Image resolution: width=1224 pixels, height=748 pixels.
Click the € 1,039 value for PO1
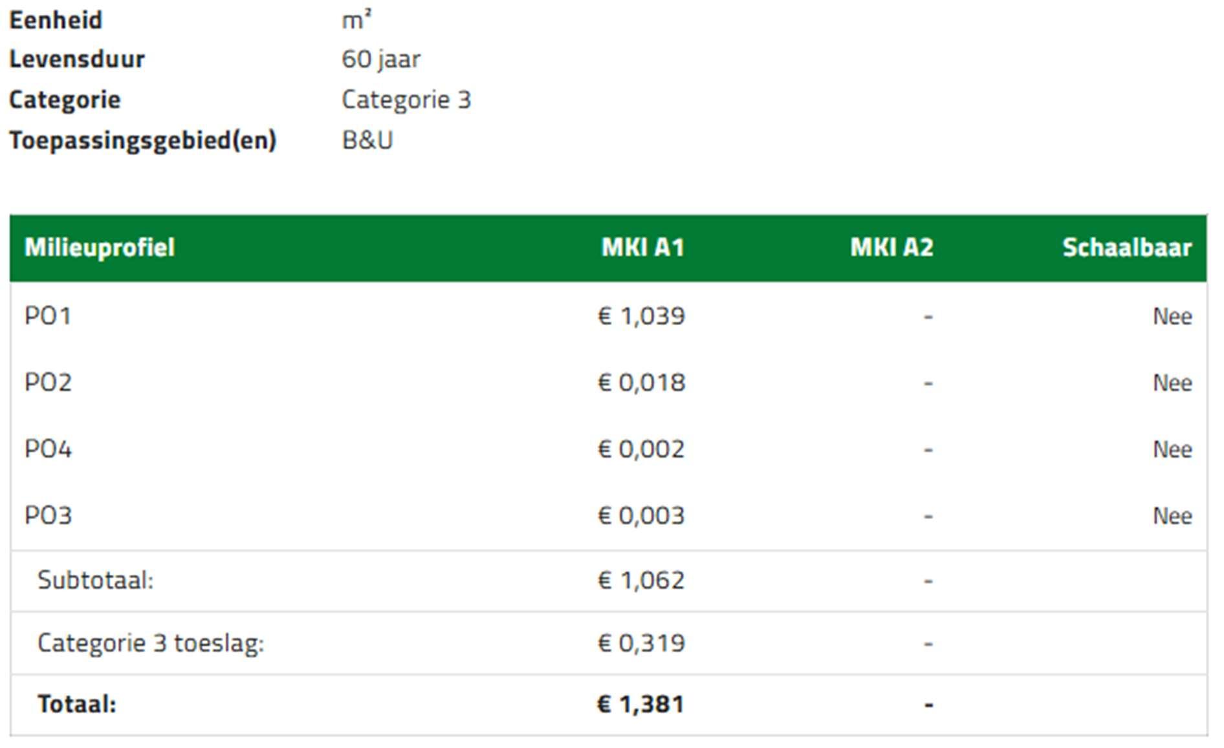(x=641, y=316)
